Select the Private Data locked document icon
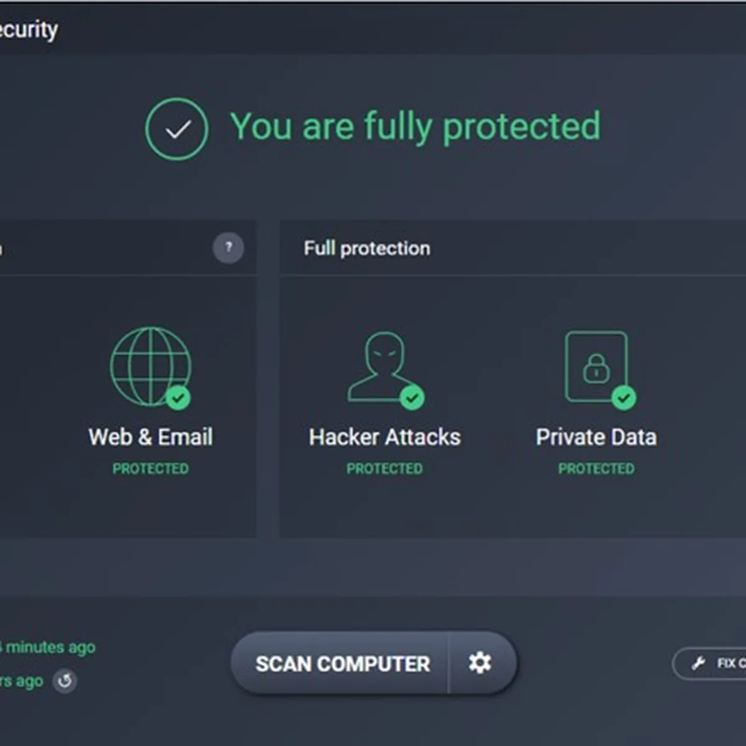The height and width of the screenshot is (746, 746). click(x=596, y=366)
